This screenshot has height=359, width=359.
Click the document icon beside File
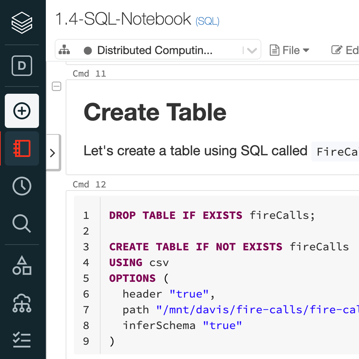coord(275,50)
